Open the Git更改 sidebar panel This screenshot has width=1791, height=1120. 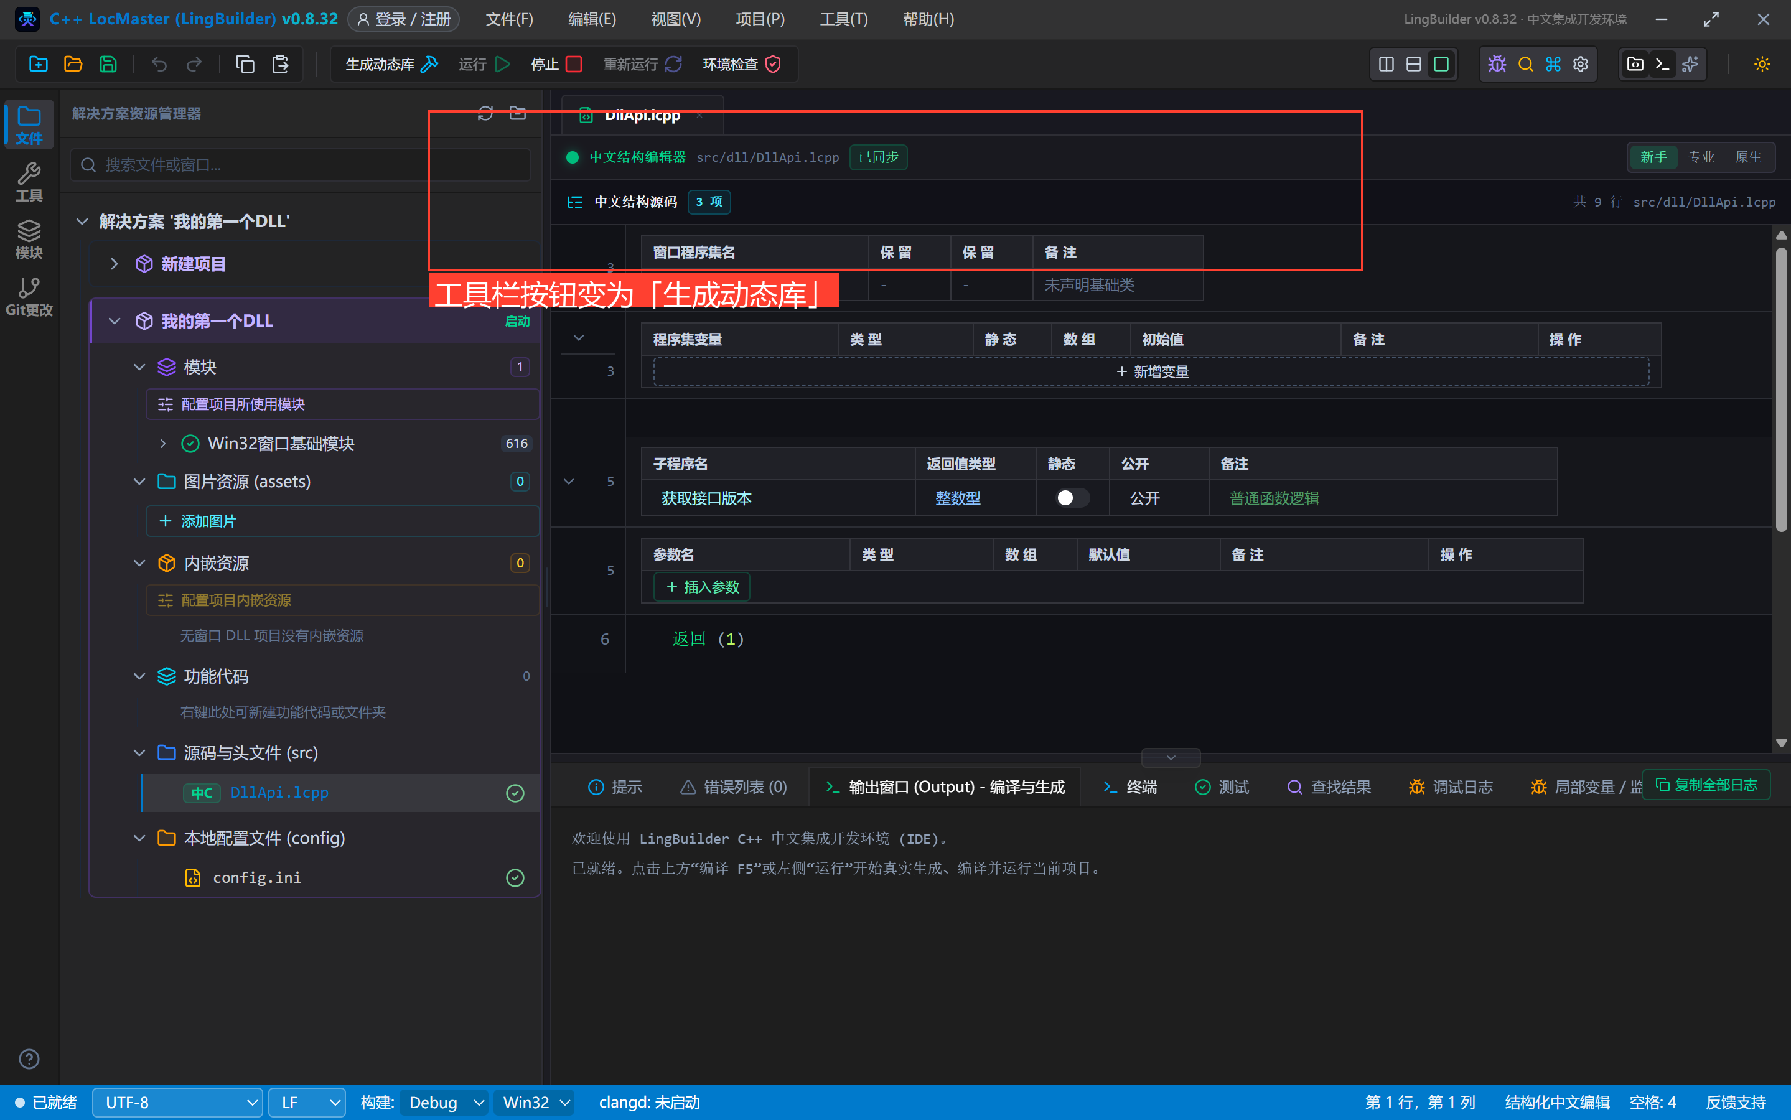(29, 296)
